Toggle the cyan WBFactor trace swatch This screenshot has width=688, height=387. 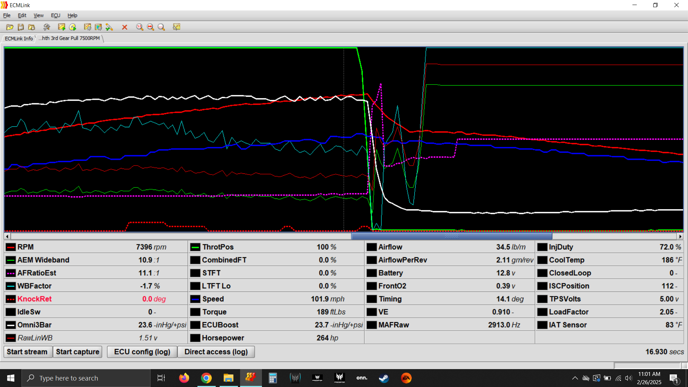coord(11,286)
